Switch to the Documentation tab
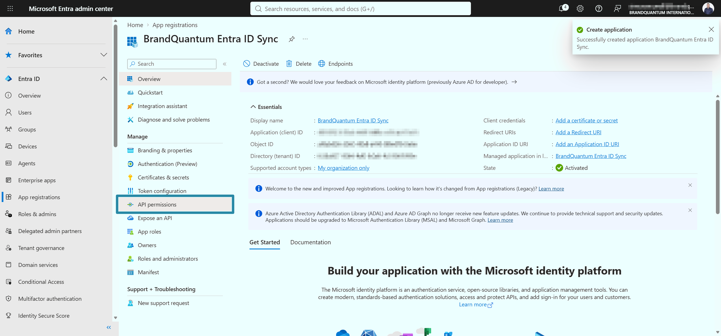Screen dimensions: 721x336 click(x=310, y=242)
